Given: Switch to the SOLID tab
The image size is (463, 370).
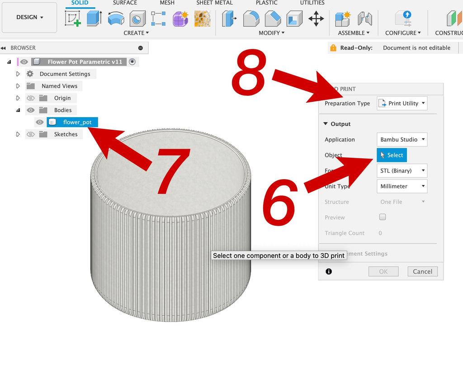Looking at the screenshot, I should click(x=80, y=3).
